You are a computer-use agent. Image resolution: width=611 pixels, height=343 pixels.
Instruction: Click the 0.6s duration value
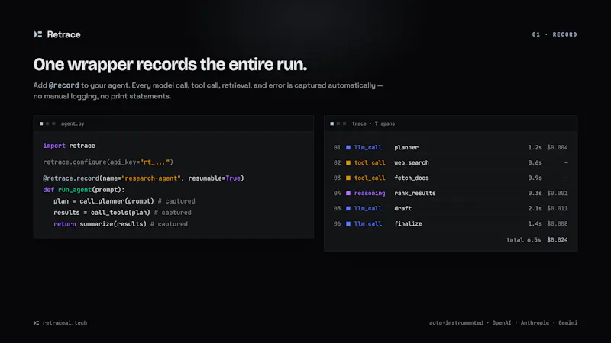click(x=535, y=162)
